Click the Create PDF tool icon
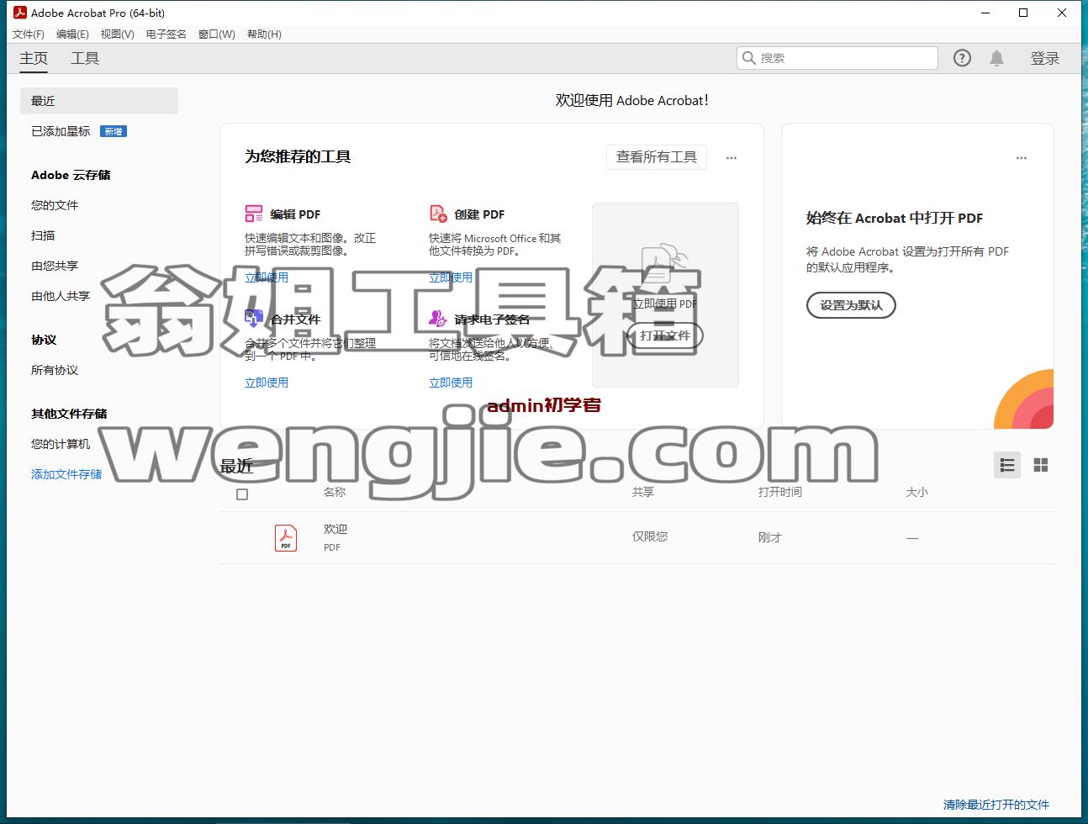 pos(438,214)
